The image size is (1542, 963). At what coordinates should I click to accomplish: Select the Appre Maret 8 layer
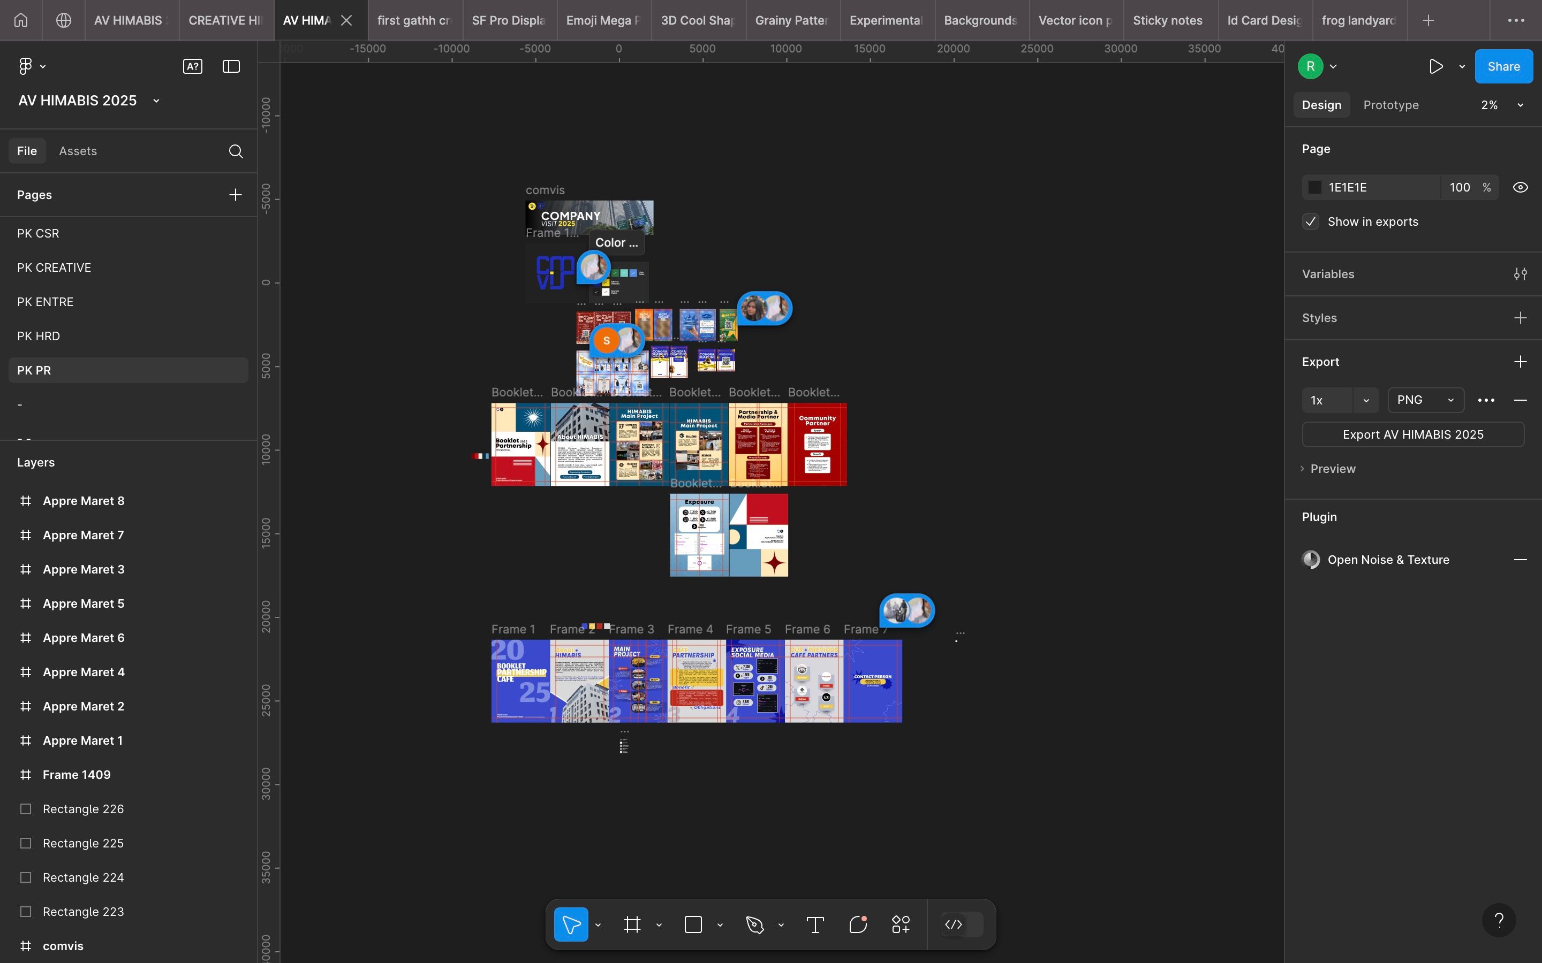[x=128, y=501]
